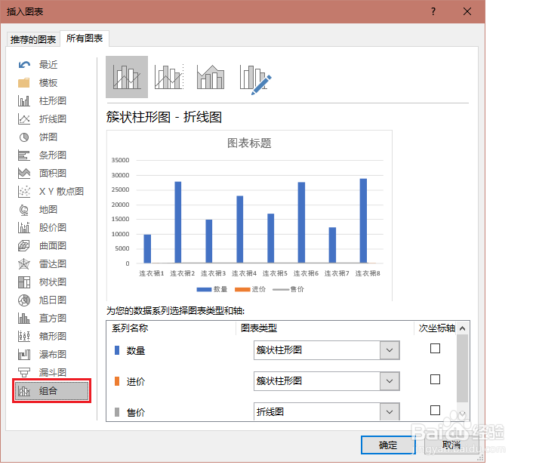This screenshot has height=468, width=536.
Task: Click 售价 legend entry in preview
Action: tap(288, 289)
